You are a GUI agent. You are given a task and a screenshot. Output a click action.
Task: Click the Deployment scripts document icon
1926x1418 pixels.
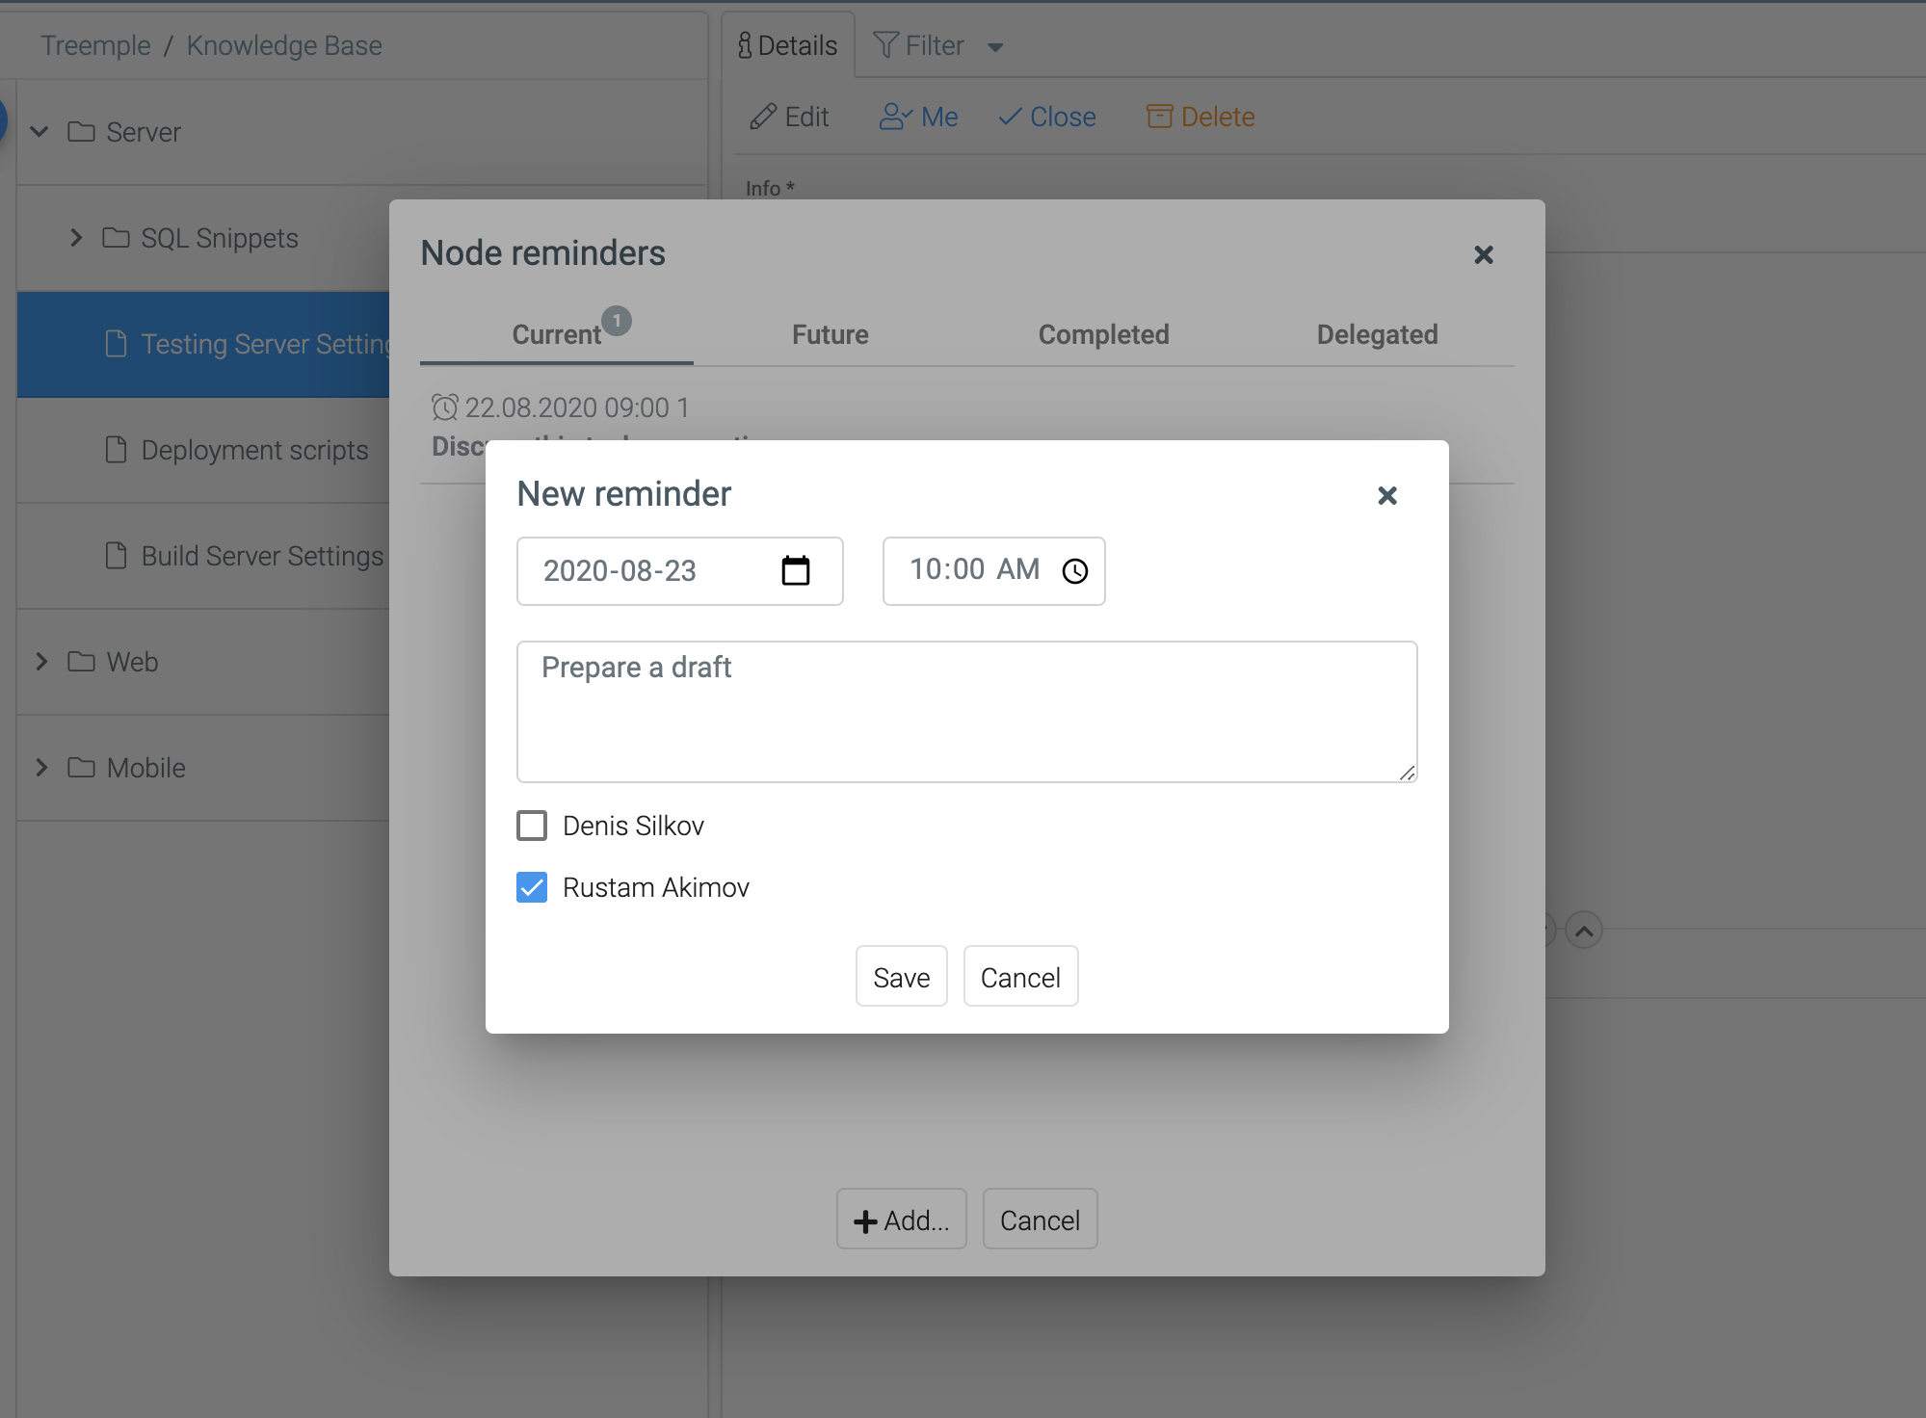[x=116, y=450]
